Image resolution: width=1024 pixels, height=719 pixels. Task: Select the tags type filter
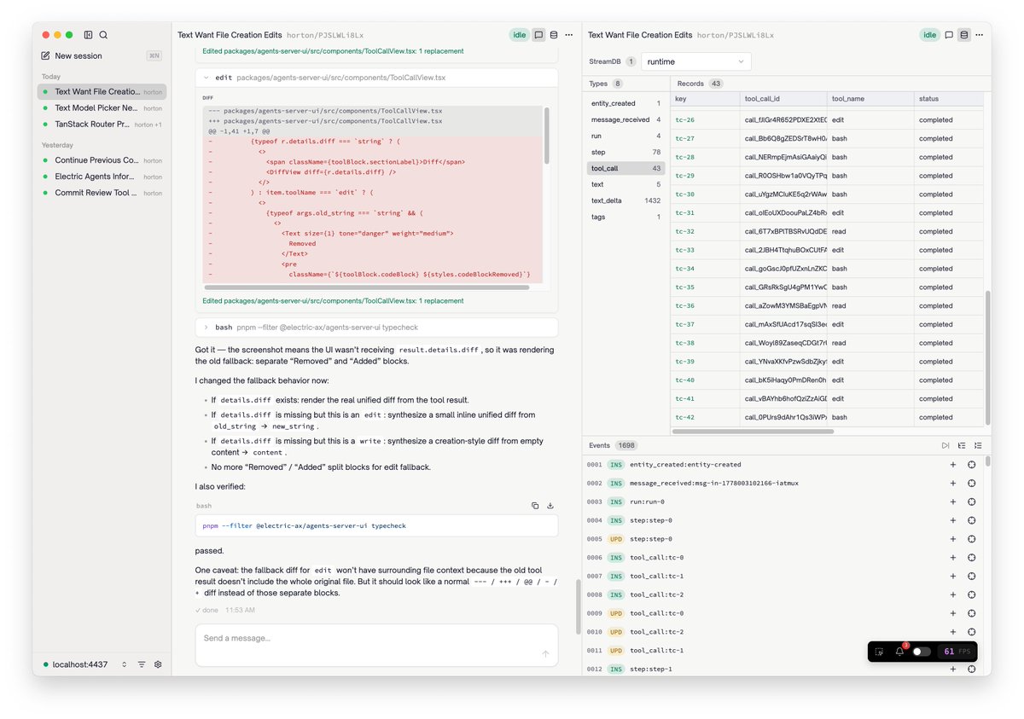click(626, 217)
